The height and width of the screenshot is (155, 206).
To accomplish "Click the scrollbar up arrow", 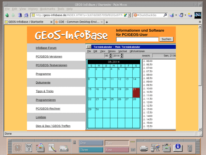I will (x=200, y=26).
